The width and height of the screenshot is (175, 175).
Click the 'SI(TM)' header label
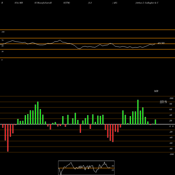[66, 3]
